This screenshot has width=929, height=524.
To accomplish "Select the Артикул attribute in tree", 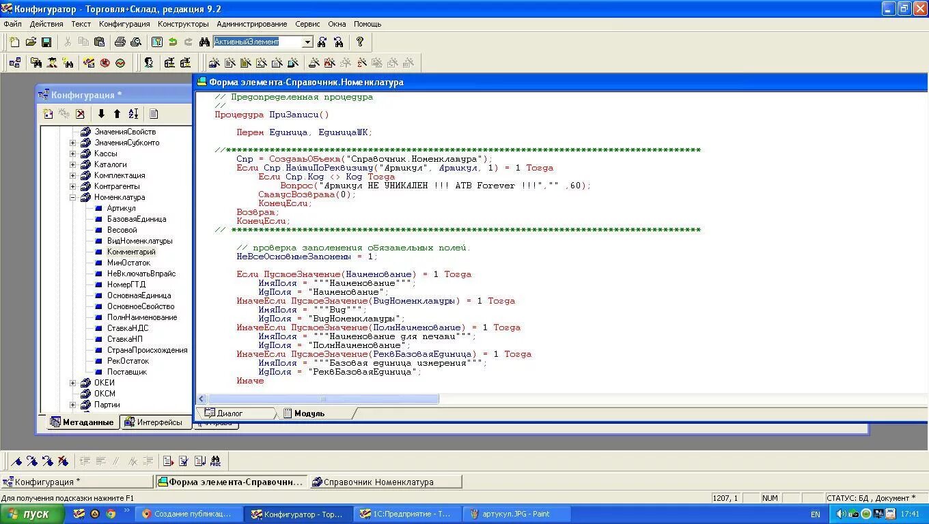I will click(122, 208).
